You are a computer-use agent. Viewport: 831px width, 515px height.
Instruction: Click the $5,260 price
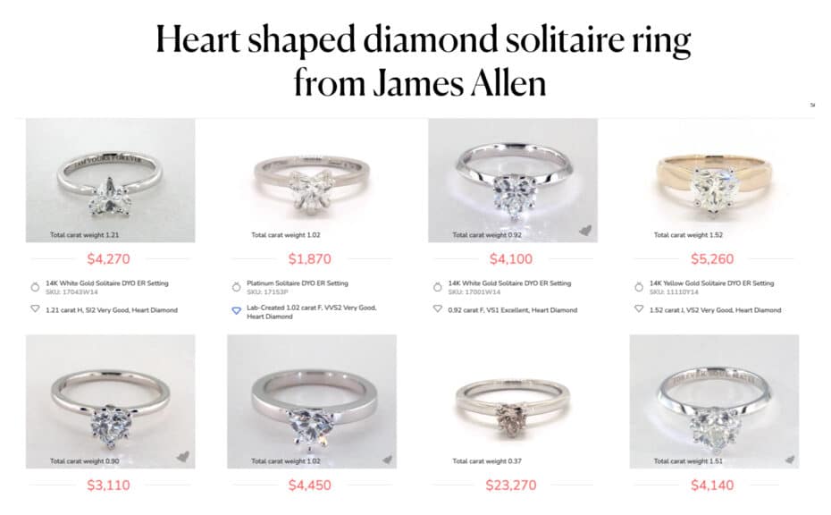(x=712, y=259)
